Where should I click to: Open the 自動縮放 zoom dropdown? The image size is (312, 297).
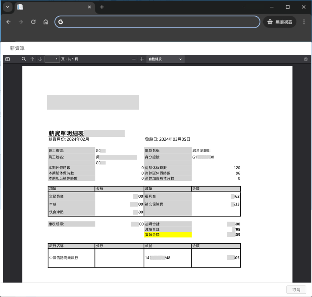tap(165, 59)
